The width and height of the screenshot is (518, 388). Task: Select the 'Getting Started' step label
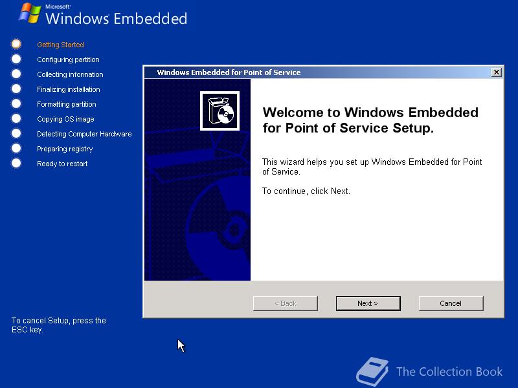[60, 45]
